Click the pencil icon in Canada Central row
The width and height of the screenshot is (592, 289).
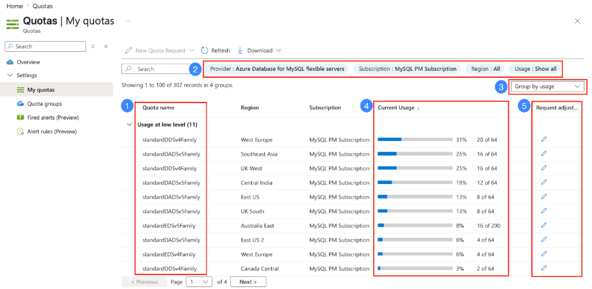pyautogui.click(x=544, y=268)
